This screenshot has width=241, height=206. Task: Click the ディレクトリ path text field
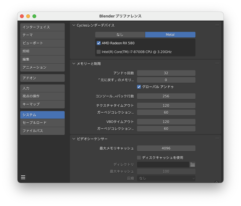[163, 164]
